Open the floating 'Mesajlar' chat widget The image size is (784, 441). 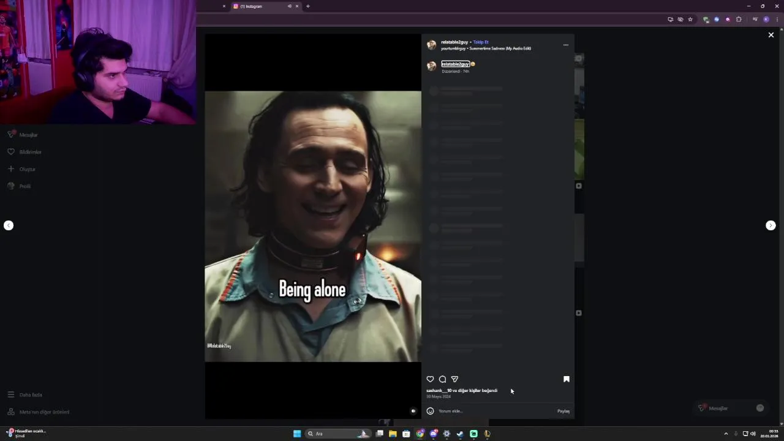pyautogui.click(x=731, y=408)
